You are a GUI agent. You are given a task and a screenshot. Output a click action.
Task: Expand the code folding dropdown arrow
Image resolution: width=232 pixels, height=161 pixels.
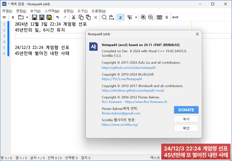[136, 17]
